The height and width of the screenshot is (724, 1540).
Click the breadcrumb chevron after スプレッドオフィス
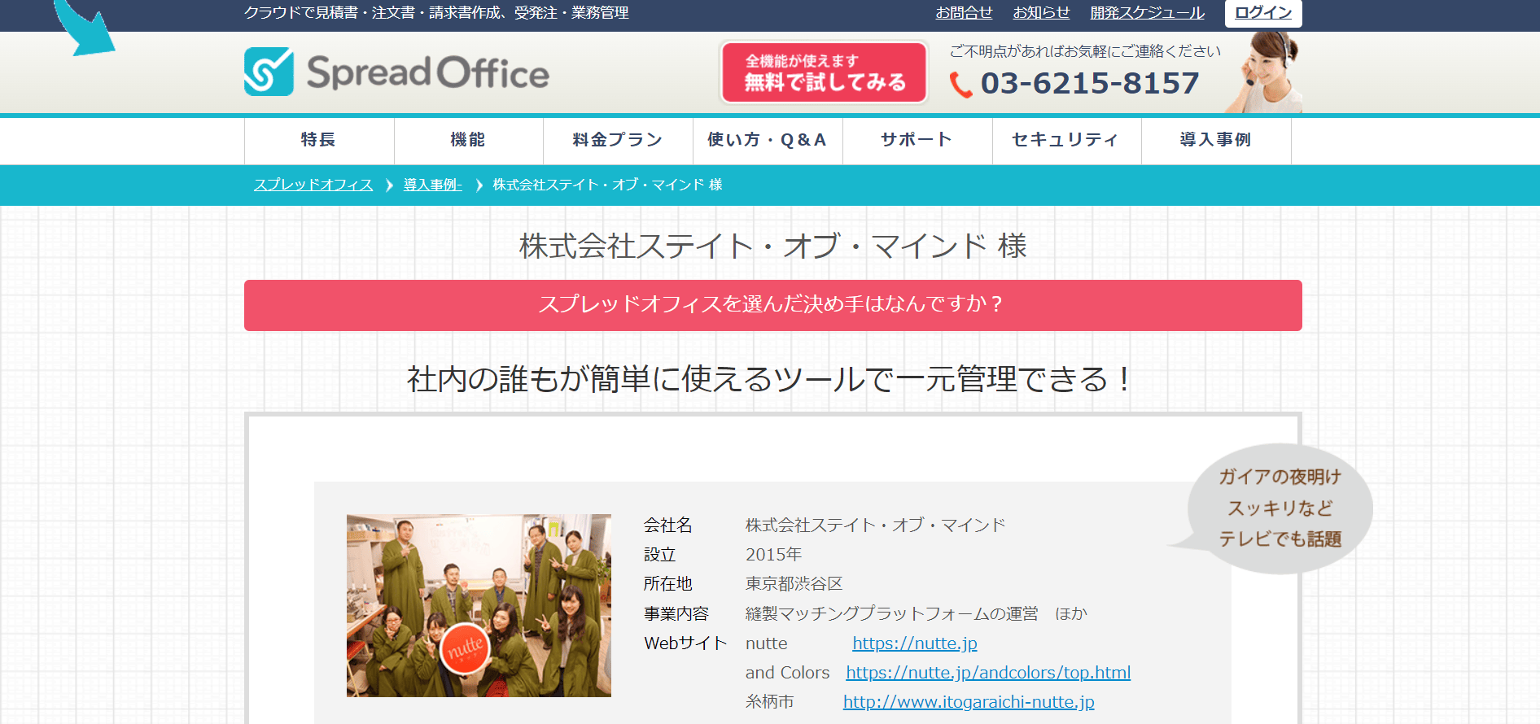click(x=389, y=185)
